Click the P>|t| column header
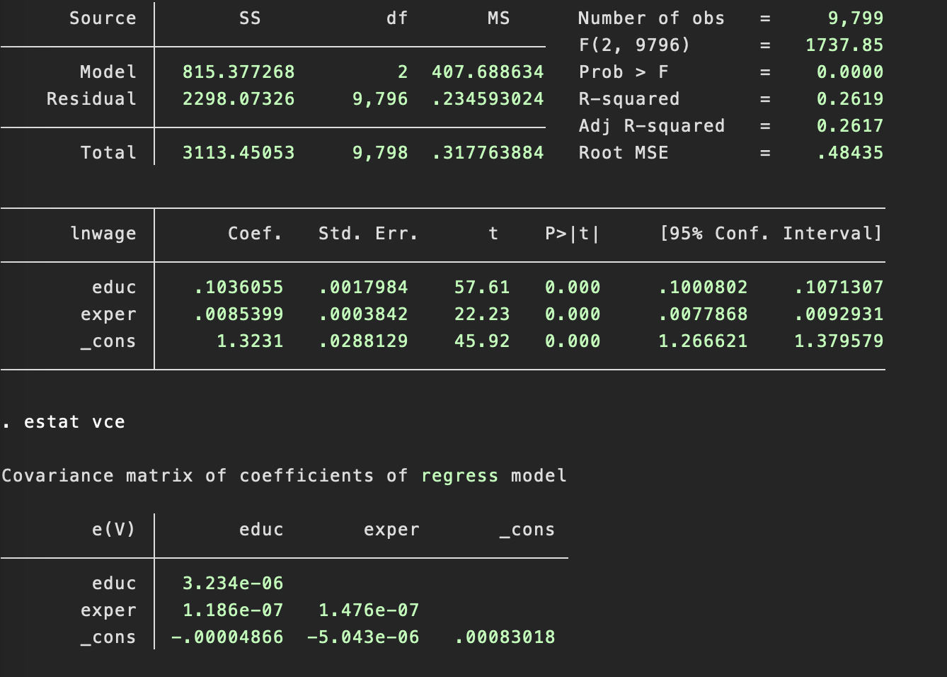Image resolution: width=947 pixels, height=677 pixels. pos(572,234)
